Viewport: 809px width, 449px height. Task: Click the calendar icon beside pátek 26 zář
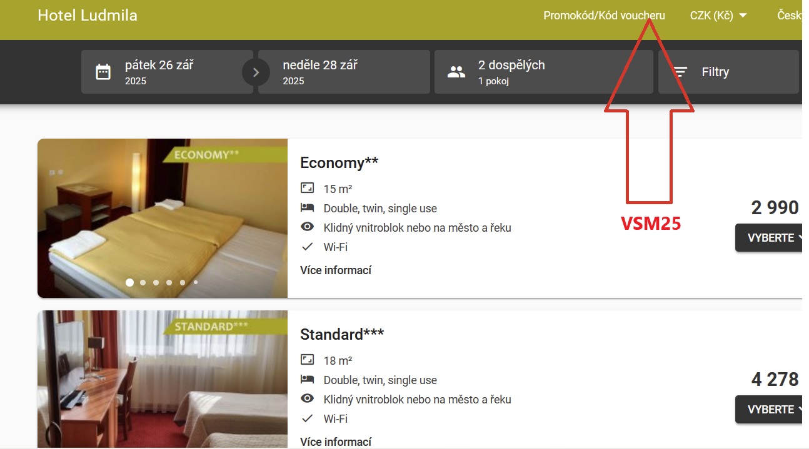103,72
